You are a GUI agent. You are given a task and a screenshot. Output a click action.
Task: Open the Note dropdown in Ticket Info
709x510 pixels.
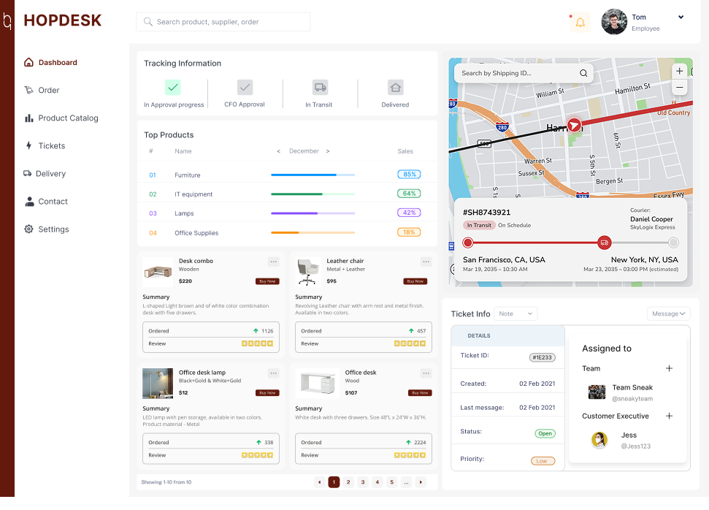[x=516, y=313]
